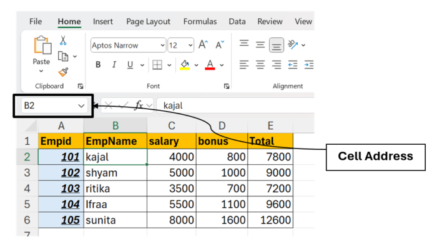Open the Font Color dropdown arrow

pyautogui.click(x=222, y=65)
